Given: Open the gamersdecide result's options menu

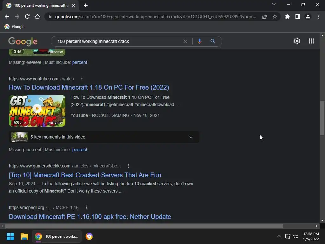Looking at the screenshot, I should pyautogui.click(x=129, y=166).
